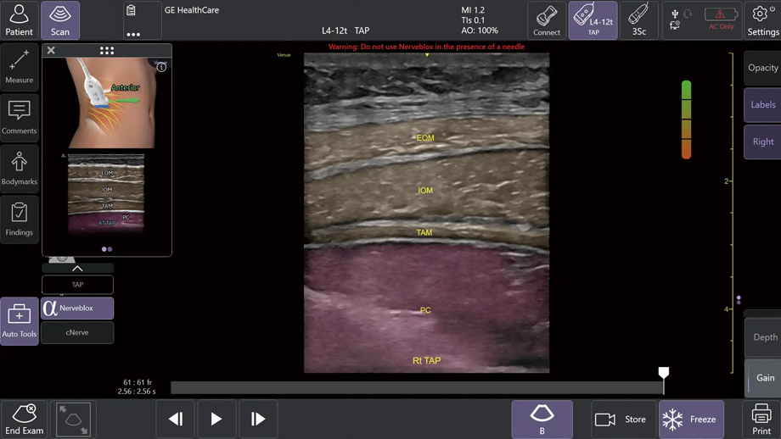Select the Measure tool
The height and width of the screenshot is (439, 781).
tap(19, 66)
